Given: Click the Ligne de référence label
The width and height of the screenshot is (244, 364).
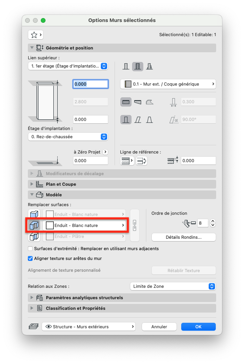Looking at the screenshot, I should click(140, 152).
